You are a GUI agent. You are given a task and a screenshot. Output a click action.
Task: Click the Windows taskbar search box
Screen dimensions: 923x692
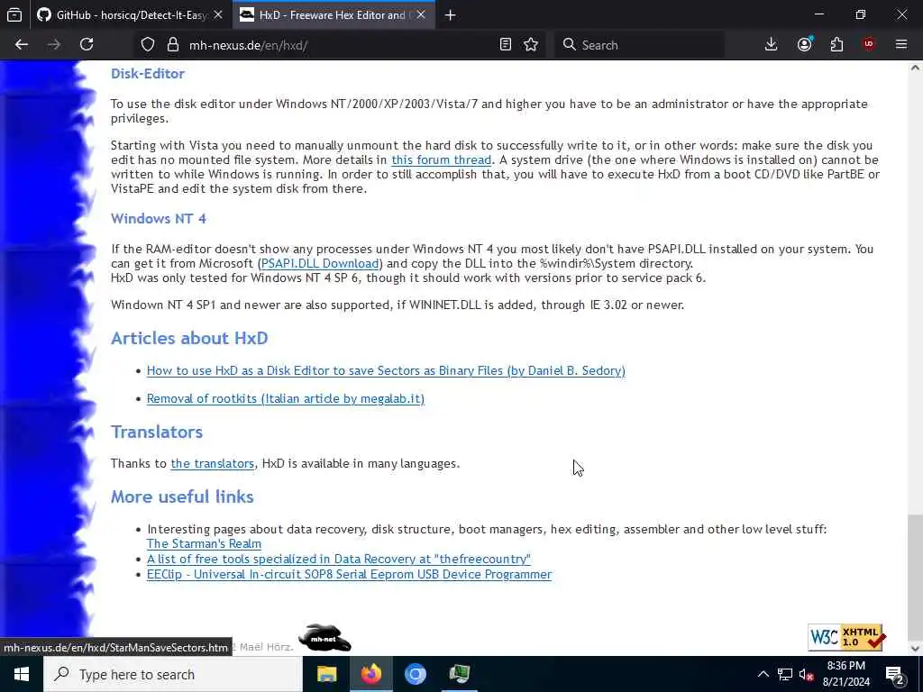tap(172, 674)
